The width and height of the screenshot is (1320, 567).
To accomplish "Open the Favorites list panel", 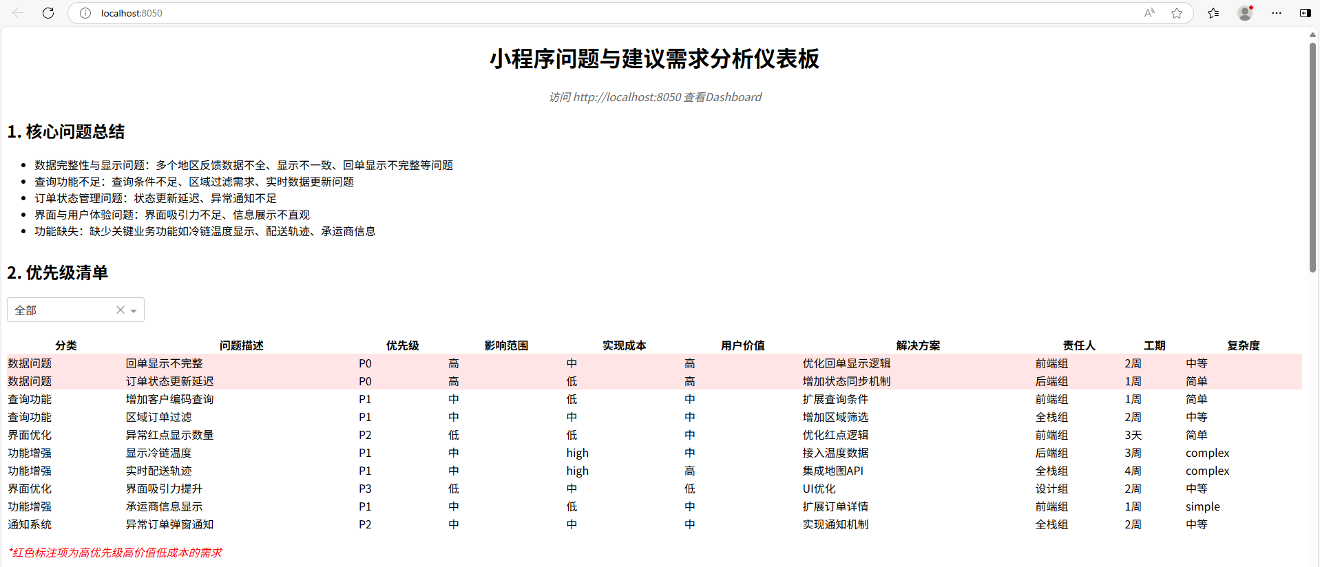I will (x=1213, y=13).
